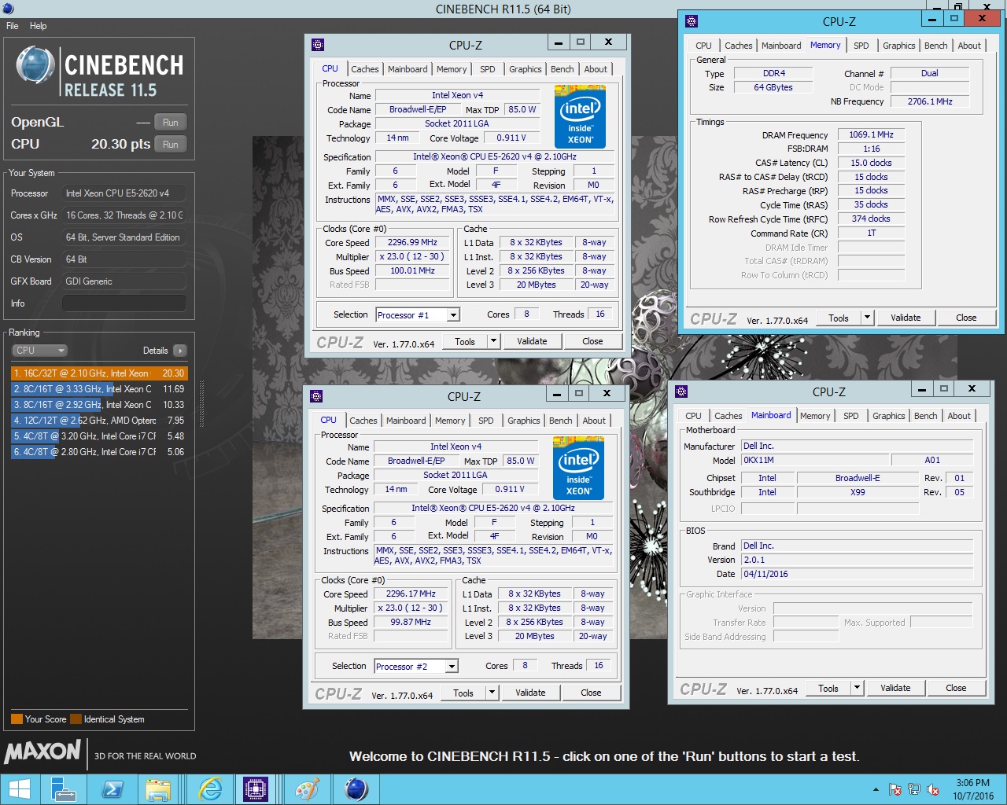
Task: Select ranking entry 4C/8T @ 3.20 GHz
Action: click(99, 436)
